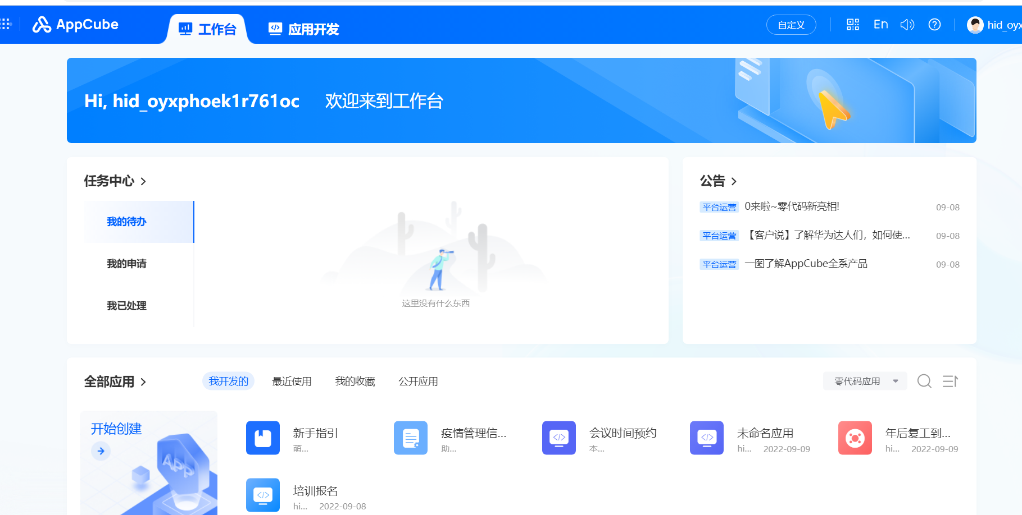Click the 会议时间预约 app name
Screen dimensions: 1022x515
pyautogui.click(x=623, y=433)
